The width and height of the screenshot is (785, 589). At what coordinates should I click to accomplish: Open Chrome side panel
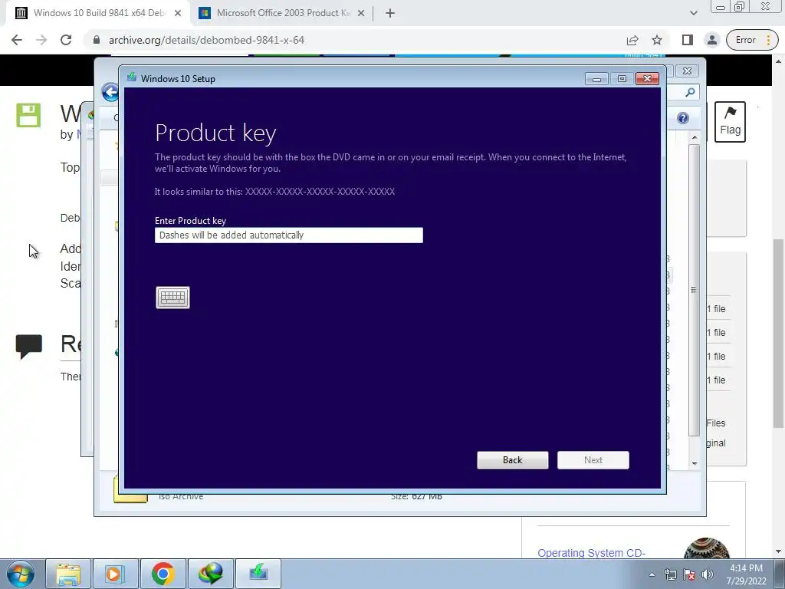point(688,40)
